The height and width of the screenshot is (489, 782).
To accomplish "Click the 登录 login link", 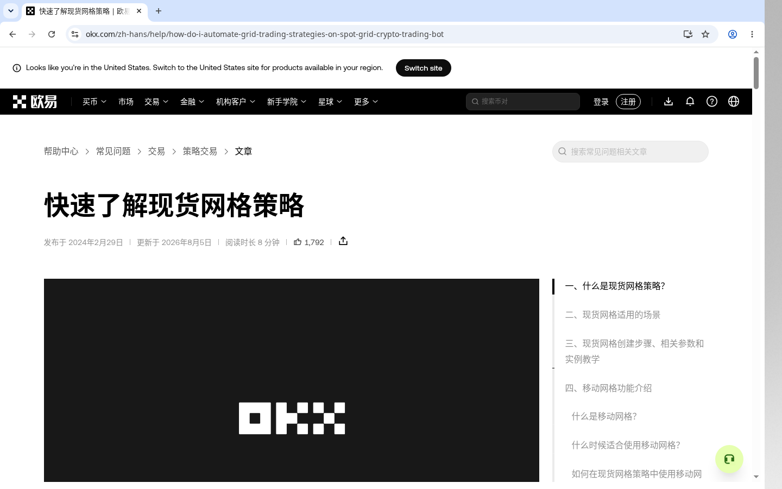I will tap(601, 102).
